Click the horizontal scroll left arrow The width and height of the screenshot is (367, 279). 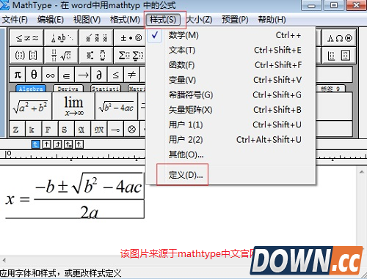click(x=4, y=260)
